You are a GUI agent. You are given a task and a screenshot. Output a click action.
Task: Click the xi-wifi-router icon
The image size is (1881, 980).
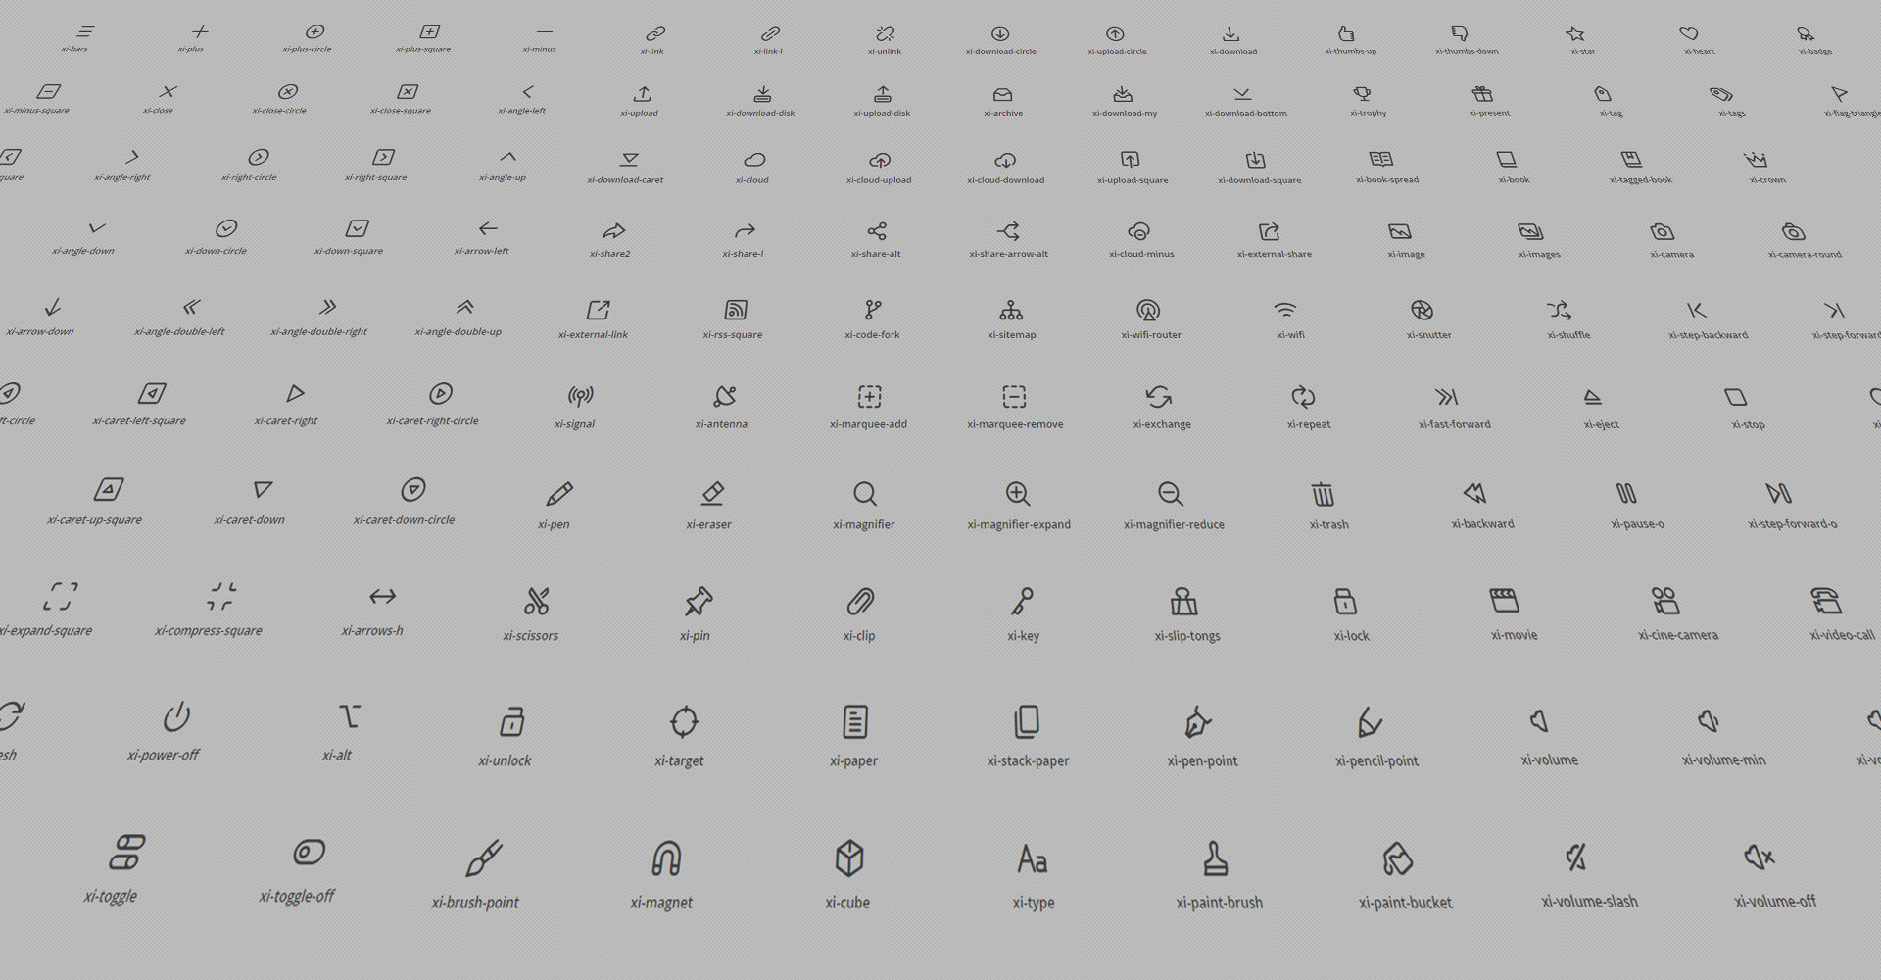point(1148,311)
